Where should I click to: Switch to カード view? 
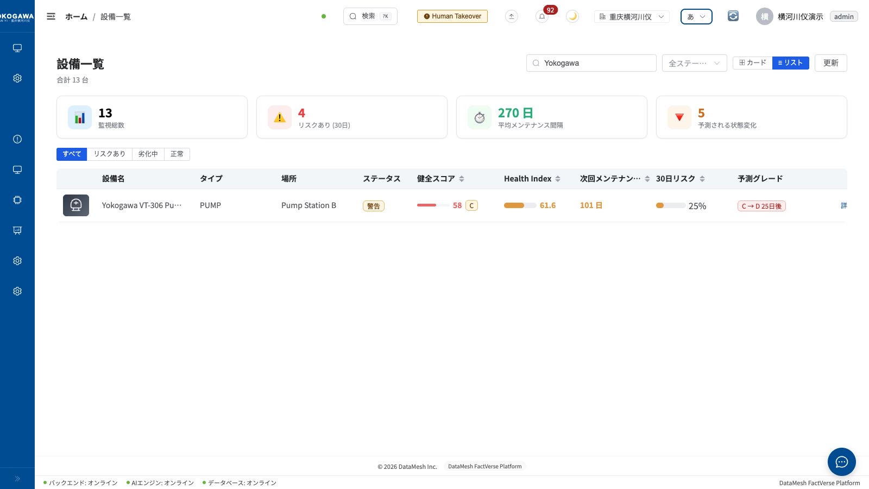click(752, 63)
